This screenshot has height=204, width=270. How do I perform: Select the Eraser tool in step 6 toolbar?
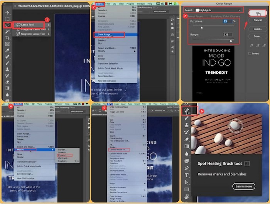187,139
